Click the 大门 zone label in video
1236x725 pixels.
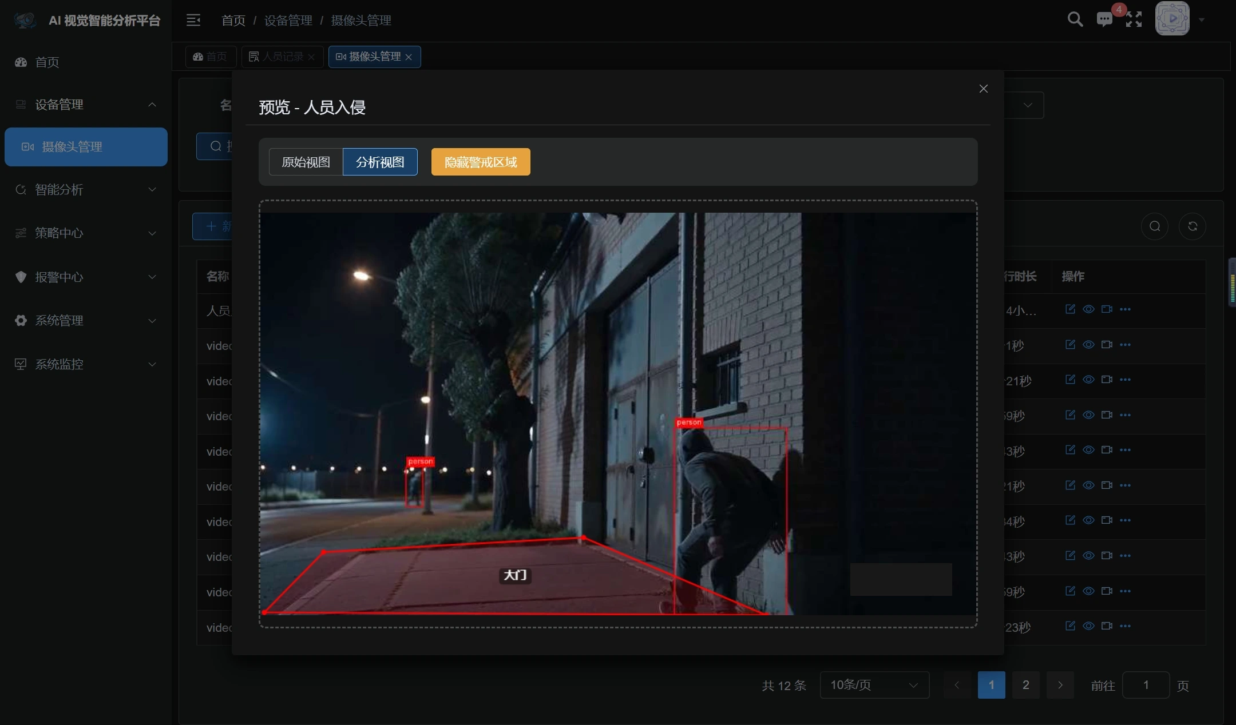coord(515,575)
